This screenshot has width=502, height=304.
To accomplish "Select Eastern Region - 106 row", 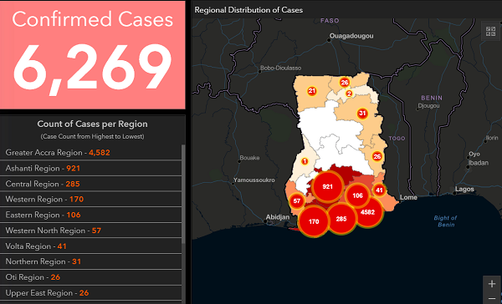I will [x=91, y=215].
